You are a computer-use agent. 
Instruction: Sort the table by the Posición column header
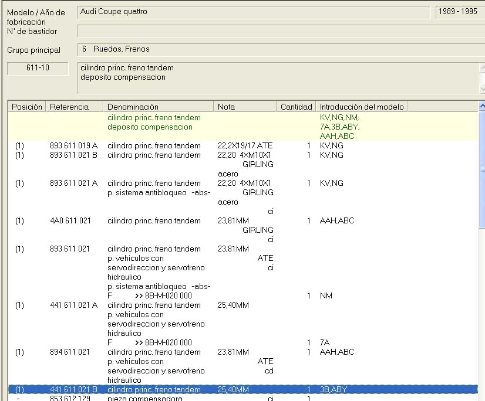point(27,107)
